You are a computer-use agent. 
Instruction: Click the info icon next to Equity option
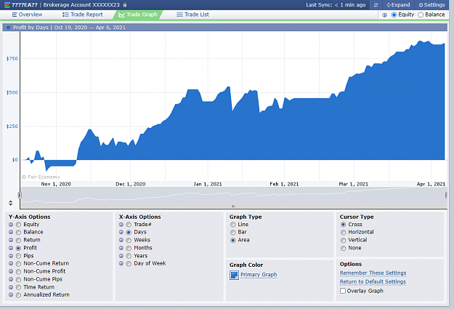11,225
